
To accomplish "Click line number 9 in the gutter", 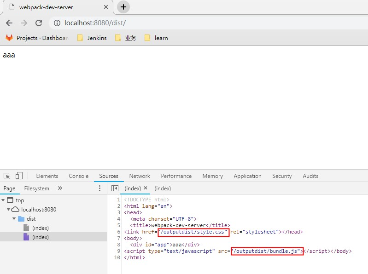I will (x=118, y=251).
